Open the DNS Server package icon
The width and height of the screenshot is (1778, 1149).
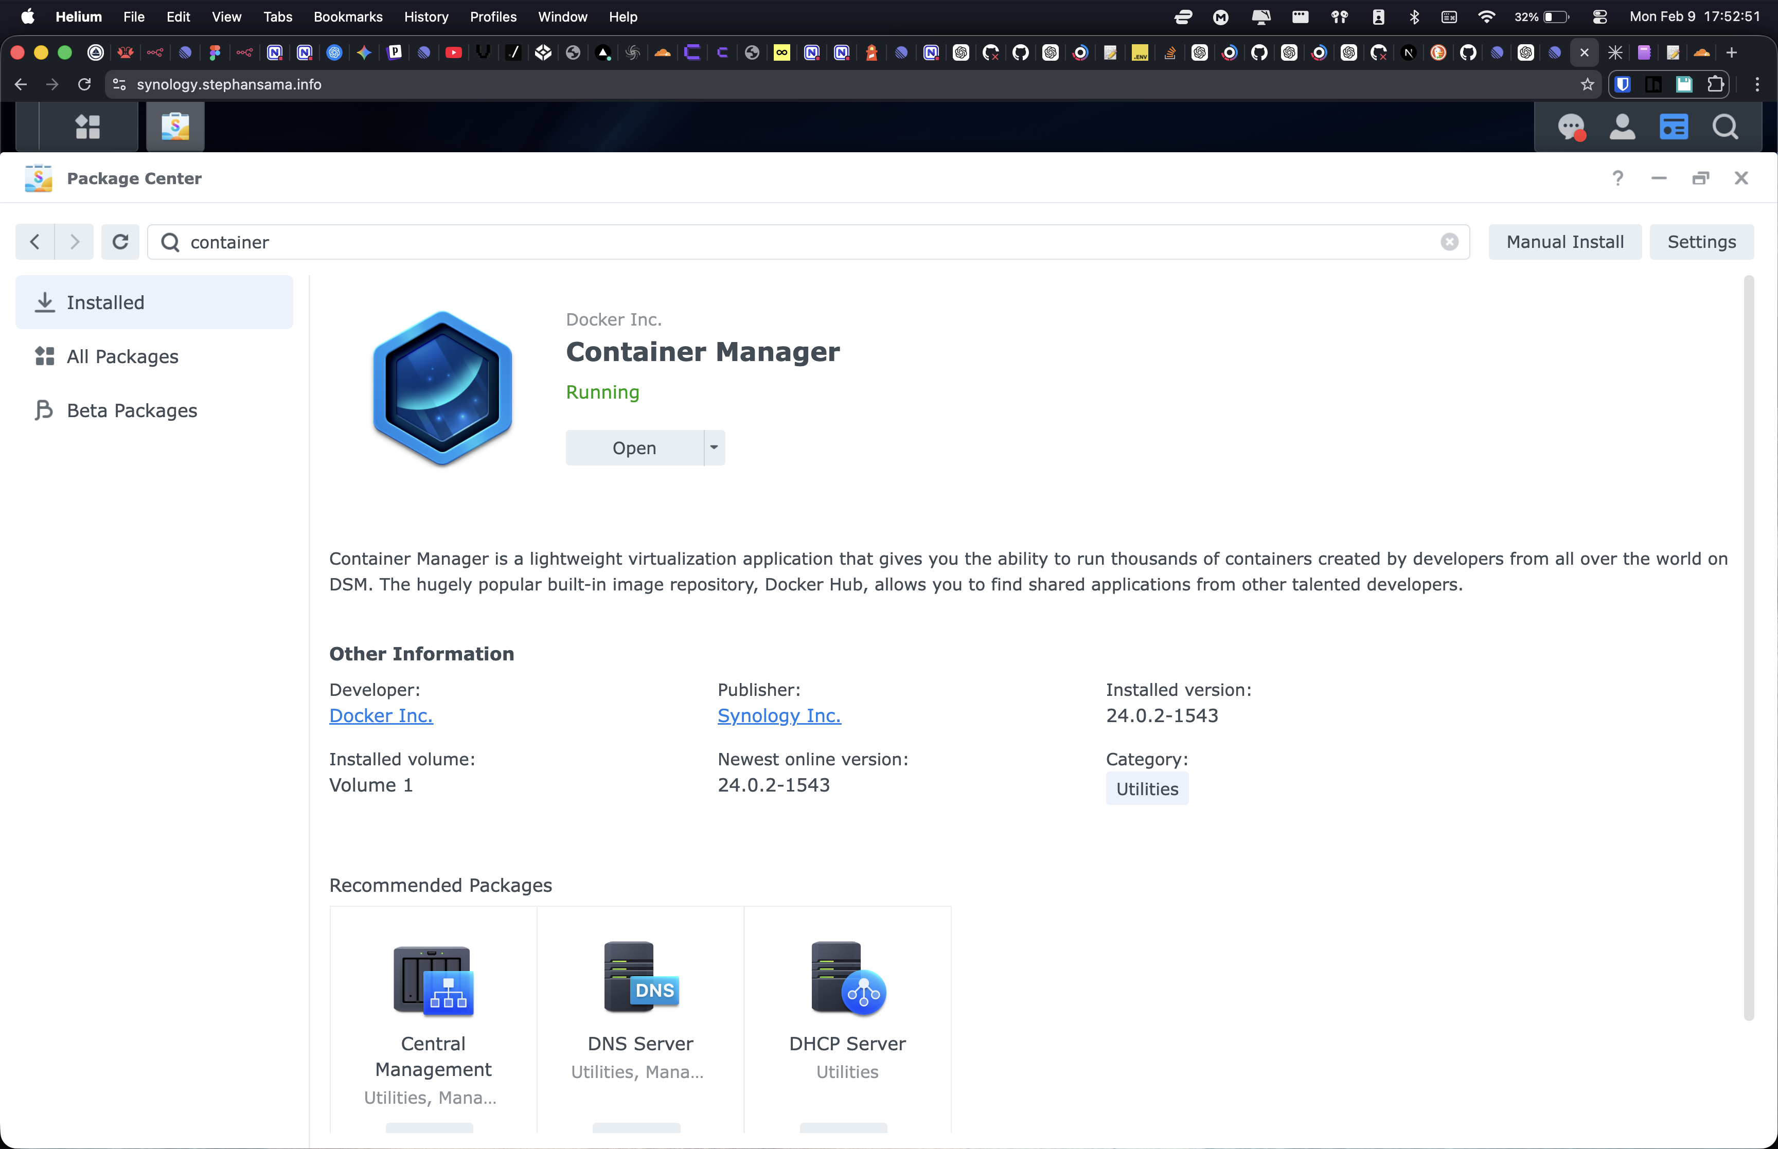[x=641, y=977]
